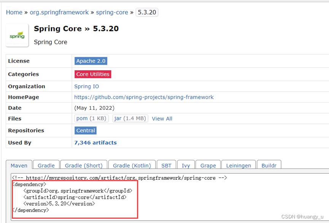Image resolution: width=329 pixels, height=223 pixels.
Task: Switch to the Ivy tab
Action: tap(186, 165)
